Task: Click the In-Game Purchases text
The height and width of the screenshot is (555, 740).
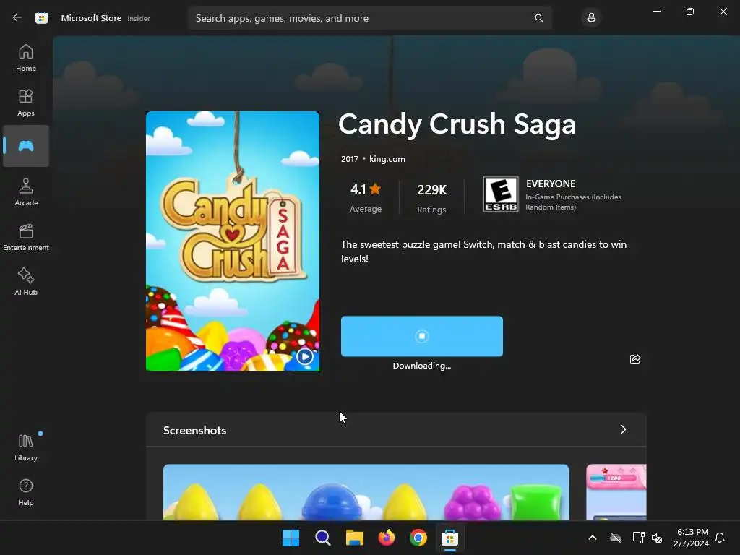Action: [573, 202]
